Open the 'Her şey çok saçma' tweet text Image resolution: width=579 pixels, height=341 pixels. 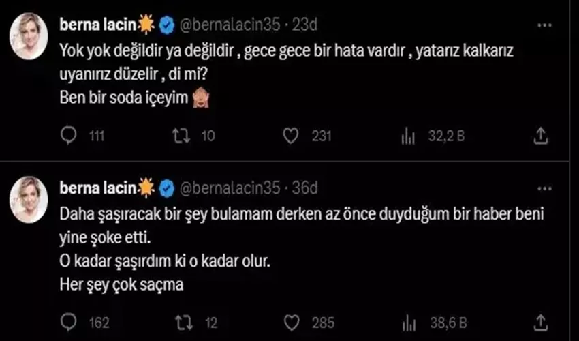121,285
